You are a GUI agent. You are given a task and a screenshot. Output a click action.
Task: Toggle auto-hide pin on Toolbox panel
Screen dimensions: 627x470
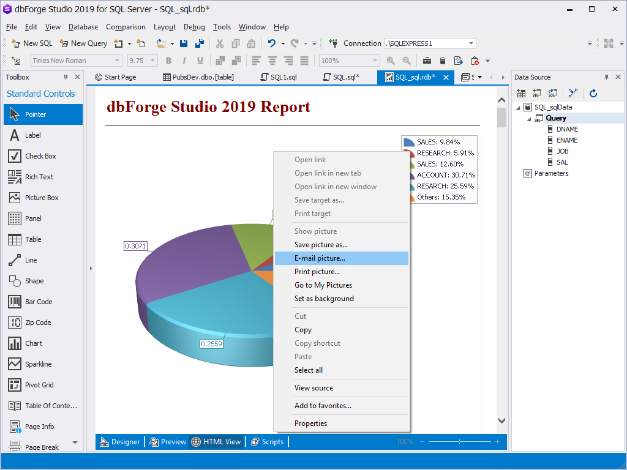click(66, 77)
